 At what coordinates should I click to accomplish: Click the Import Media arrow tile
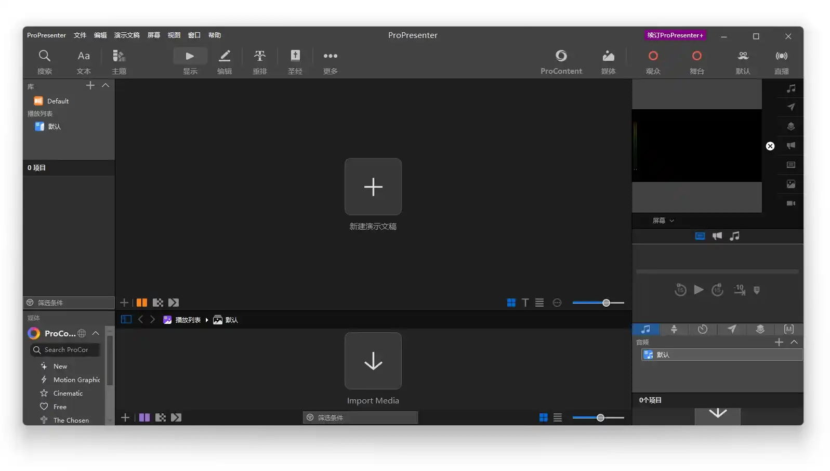tap(373, 361)
